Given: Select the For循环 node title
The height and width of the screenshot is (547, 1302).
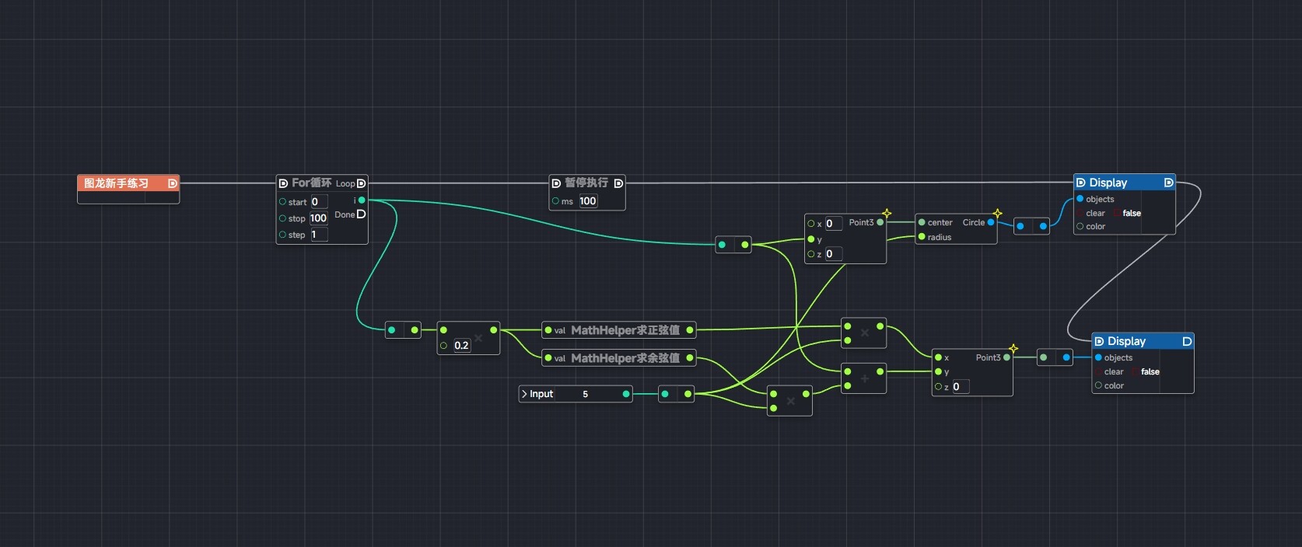Looking at the screenshot, I should [x=311, y=183].
